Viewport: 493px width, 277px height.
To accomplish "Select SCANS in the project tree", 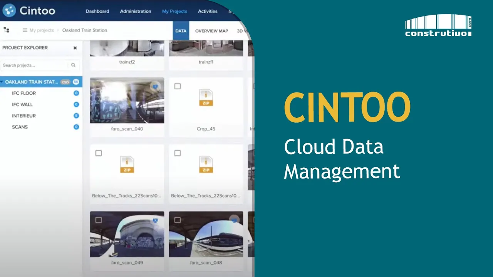I will [x=20, y=127].
